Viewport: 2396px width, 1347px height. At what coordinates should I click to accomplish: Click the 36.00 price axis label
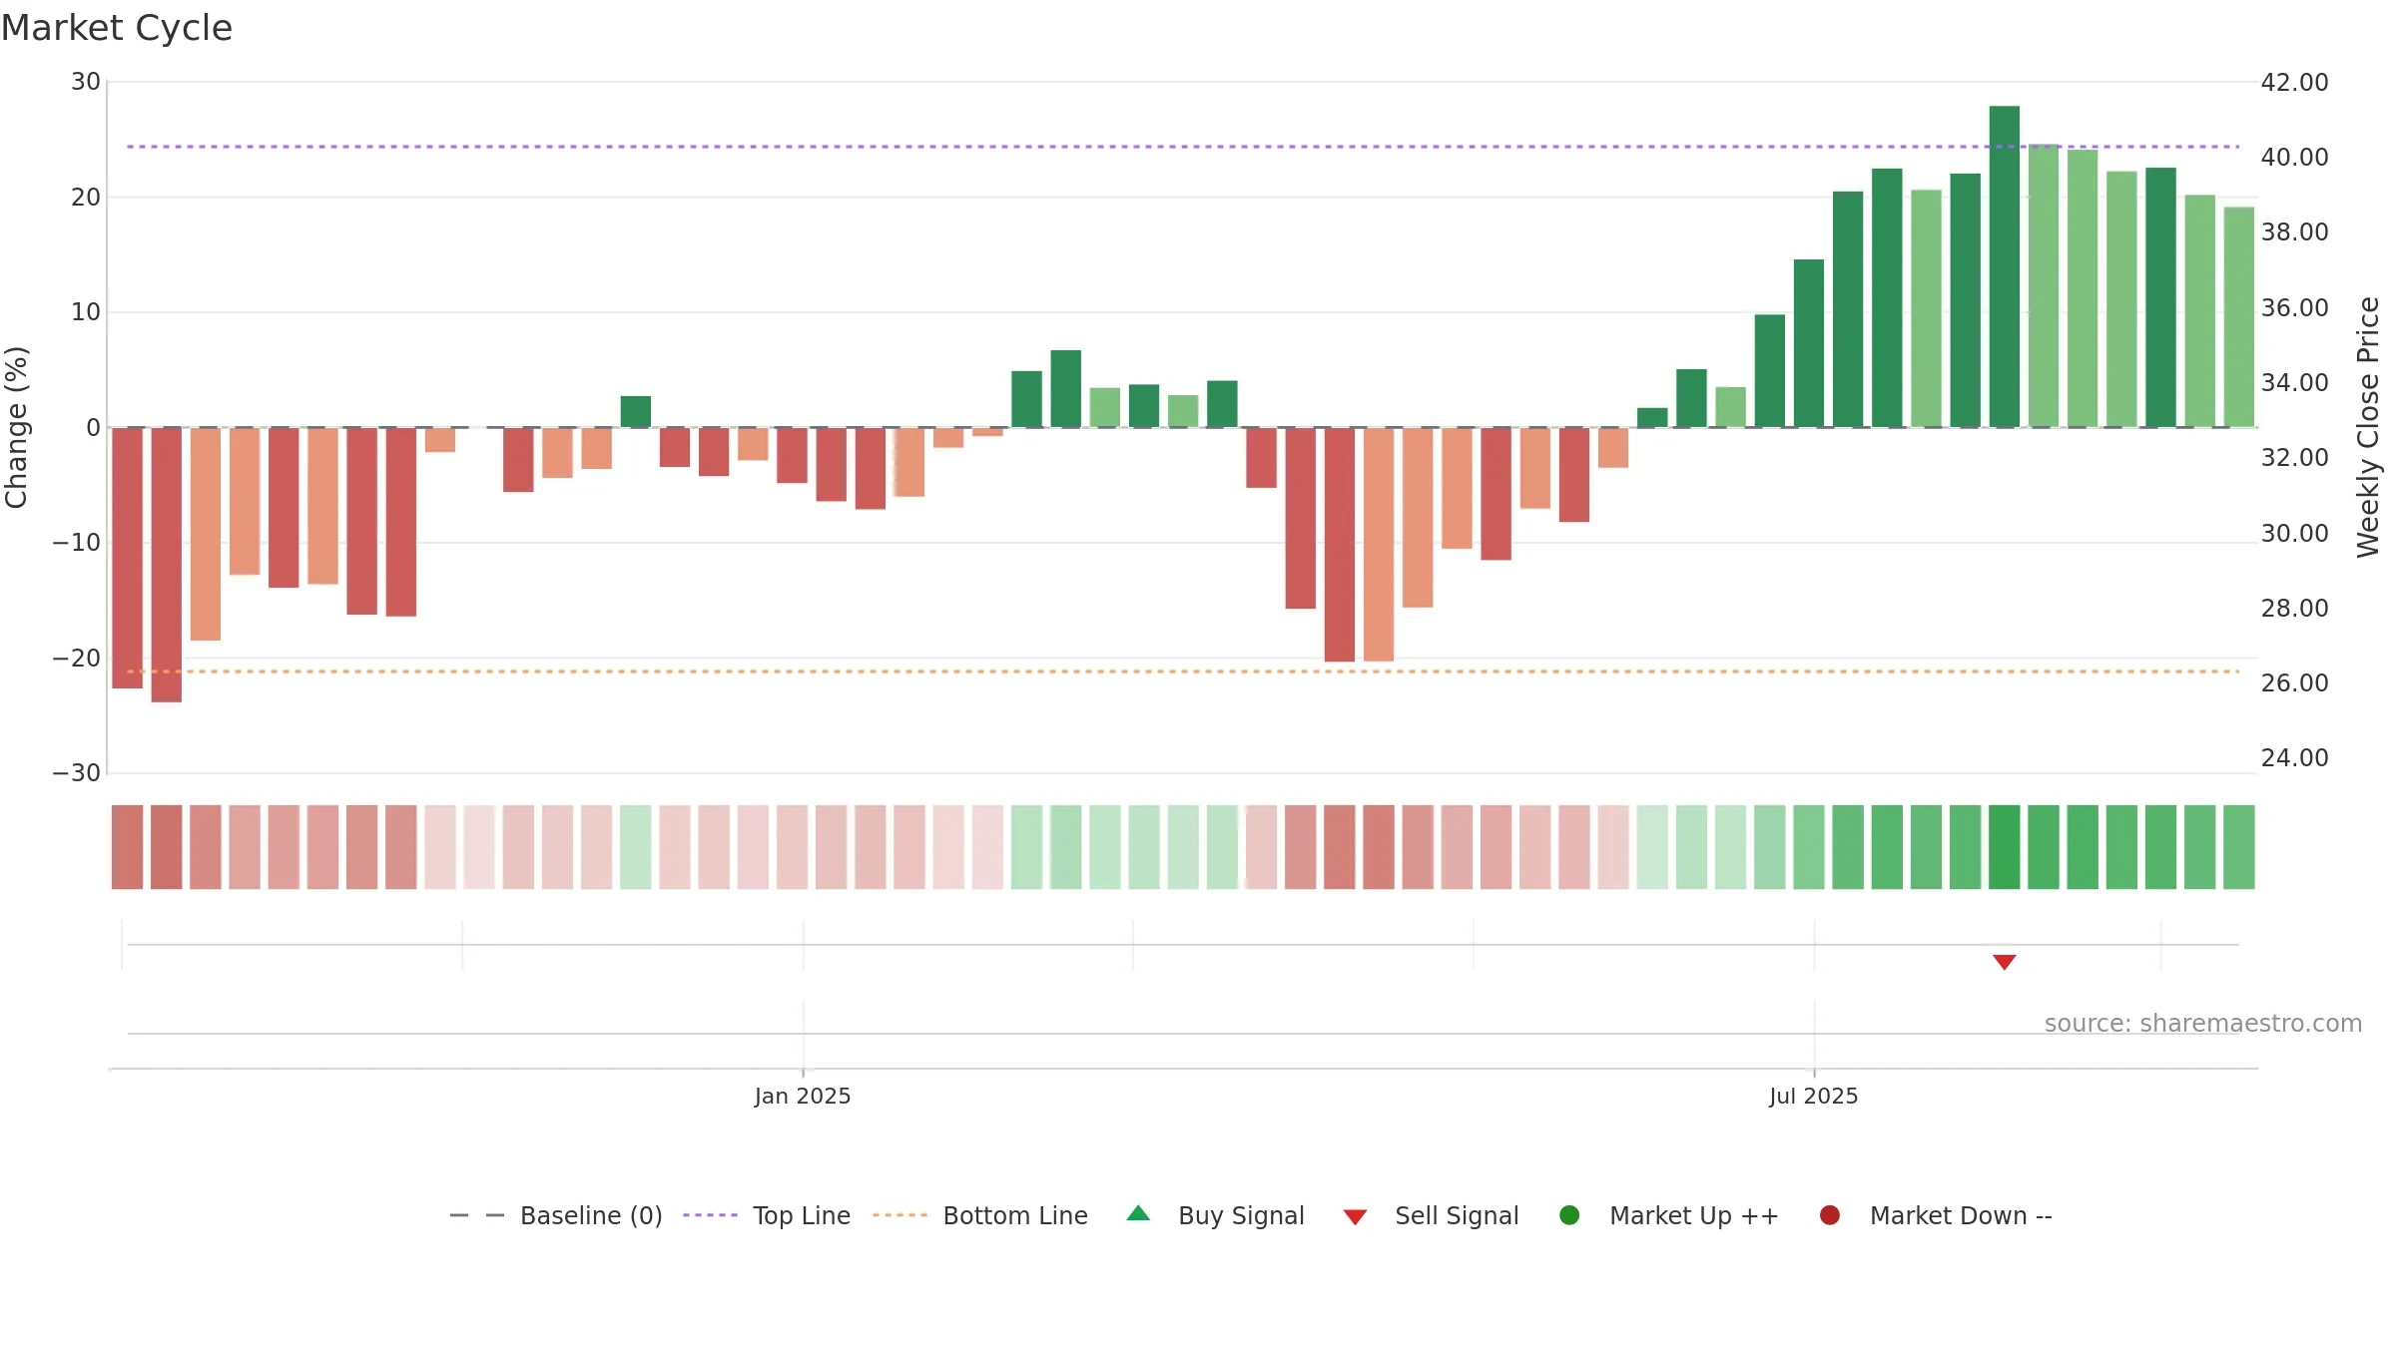[x=2294, y=307]
